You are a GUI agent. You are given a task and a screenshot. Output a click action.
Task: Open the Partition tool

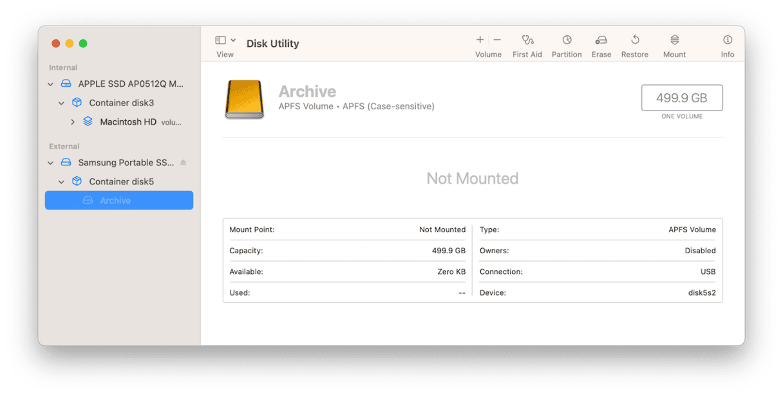pyautogui.click(x=567, y=40)
